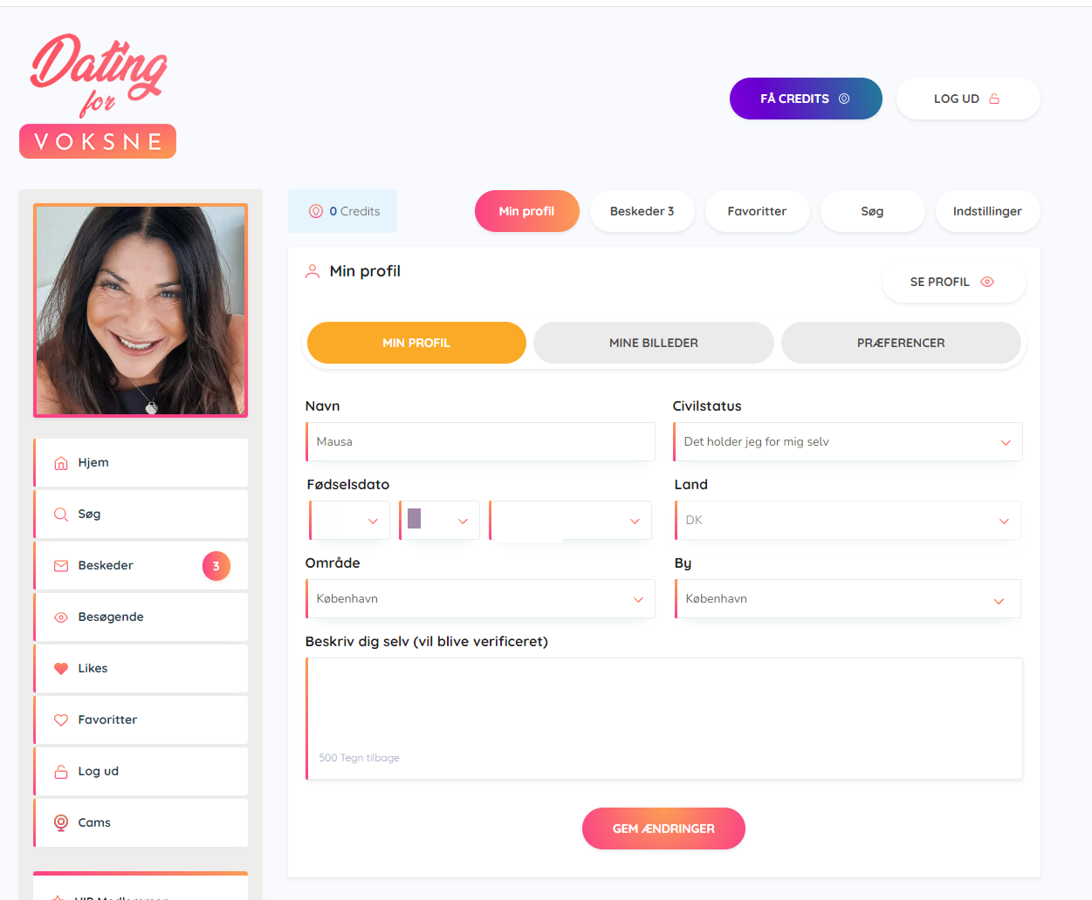Click the eye icon in SE PROFIL button
The height and width of the screenshot is (900, 1092).
987,282
